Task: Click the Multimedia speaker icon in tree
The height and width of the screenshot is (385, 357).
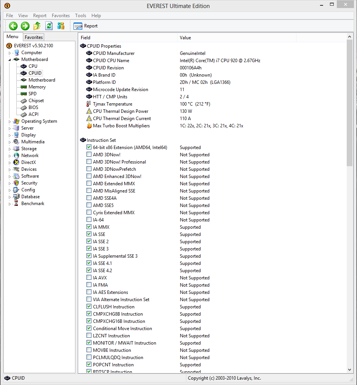Action: [16, 142]
